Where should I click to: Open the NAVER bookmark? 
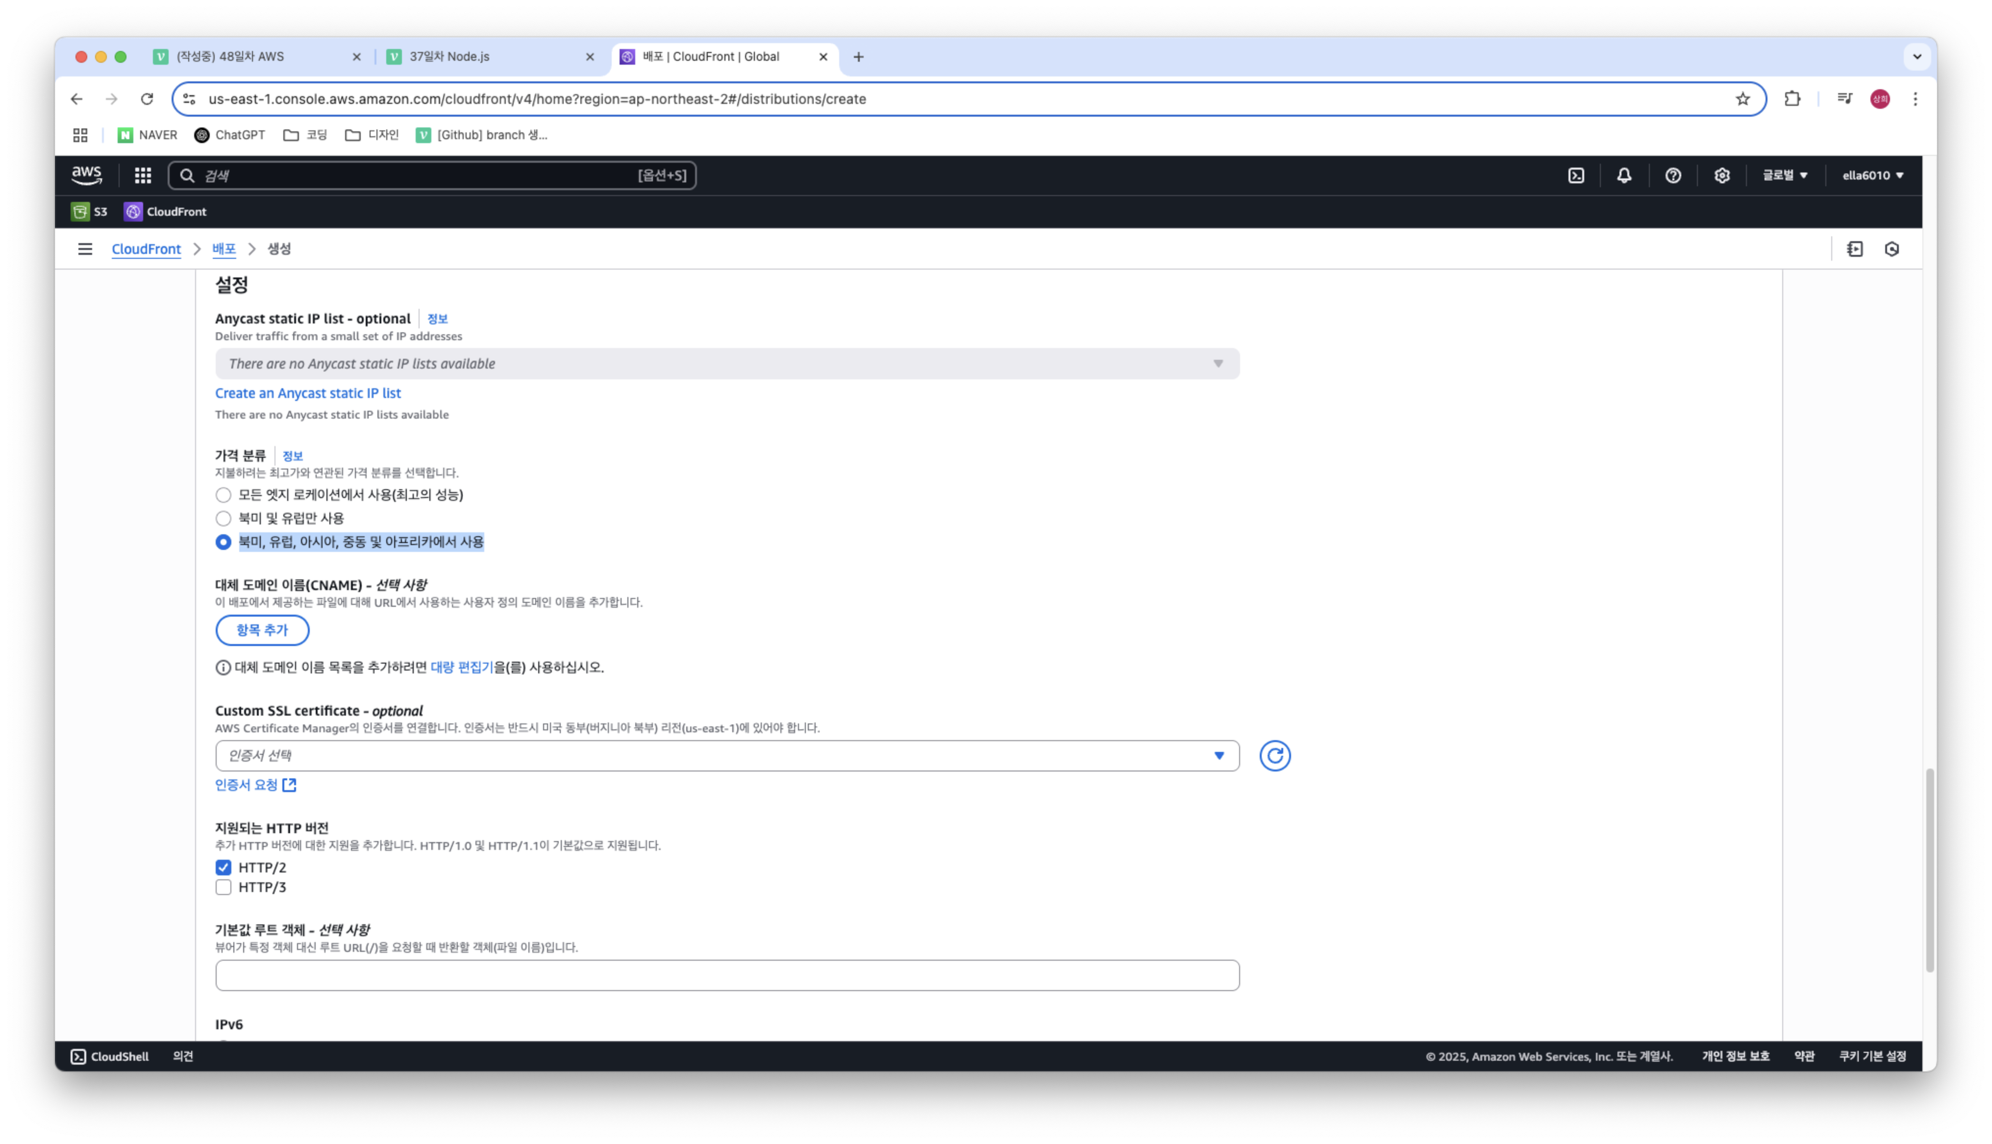coord(148,135)
